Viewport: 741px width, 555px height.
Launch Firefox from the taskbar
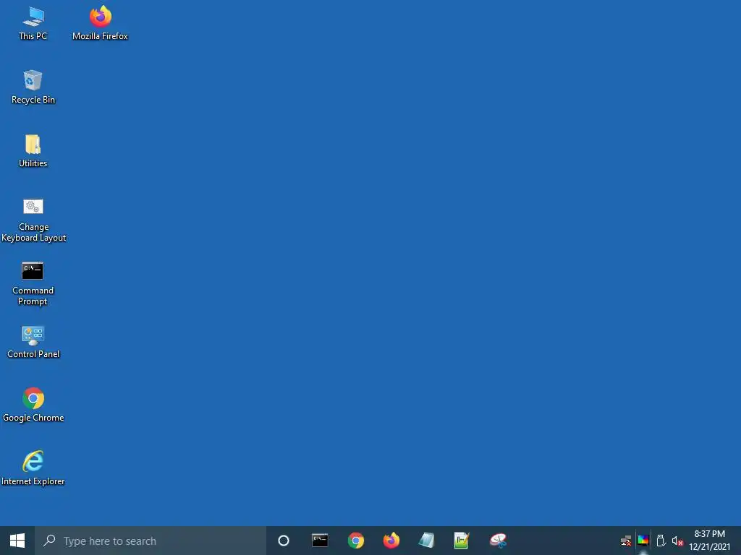pyautogui.click(x=391, y=541)
